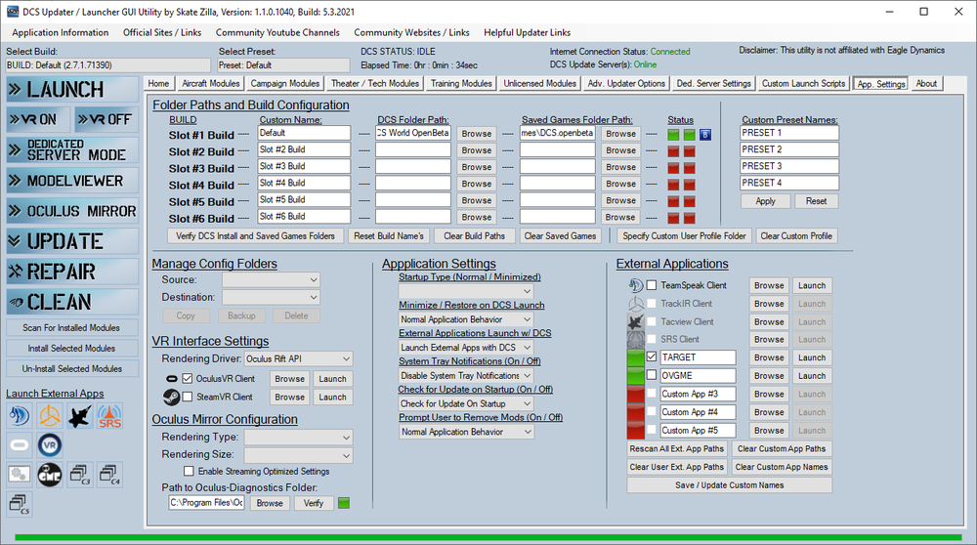Open the Ded. Server Settings tab
977x545 pixels.
pyautogui.click(x=713, y=83)
